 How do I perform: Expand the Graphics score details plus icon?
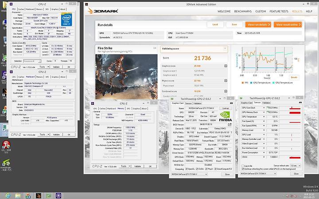pos(226,66)
